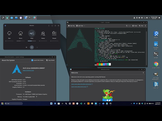Click the show desktop icon at KDE panel end

159,18
